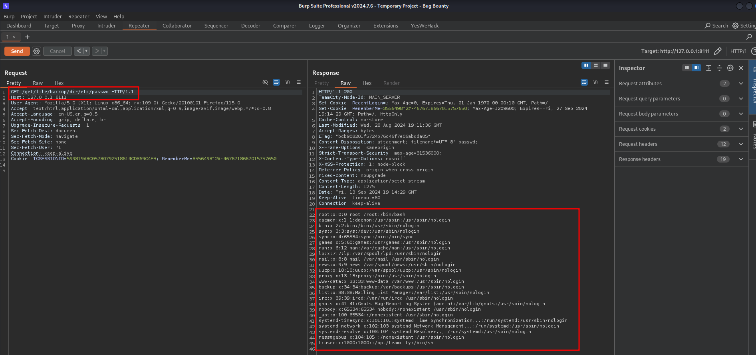Switch to the Decoder tab
Image resolution: width=756 pixels, height=355 pixels.
pyautogui.click(x=251, y=25)
